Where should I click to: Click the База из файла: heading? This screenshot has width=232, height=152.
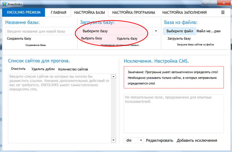(x=181, y=22)
